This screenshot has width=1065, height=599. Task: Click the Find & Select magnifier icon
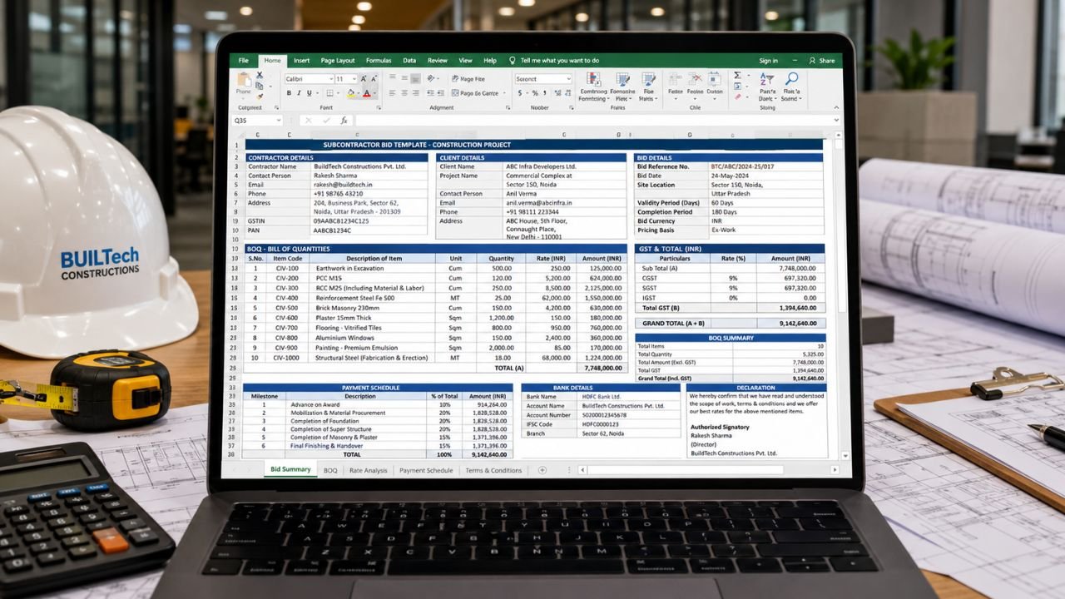coord(791,78)
